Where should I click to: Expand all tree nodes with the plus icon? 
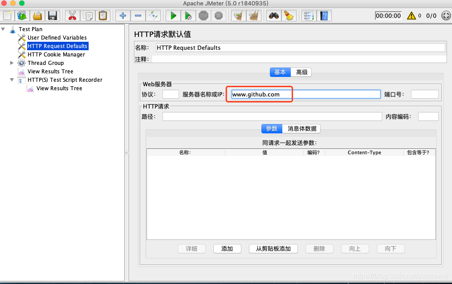pyautogui.click(x=122, y=16)
